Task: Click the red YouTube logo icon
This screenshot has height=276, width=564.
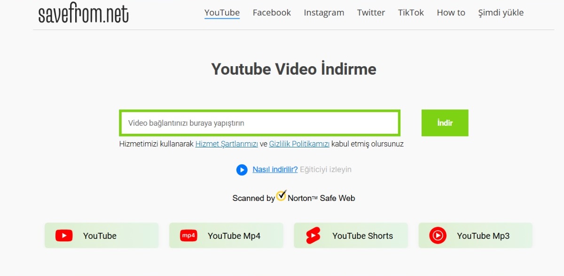Action: 64,236
